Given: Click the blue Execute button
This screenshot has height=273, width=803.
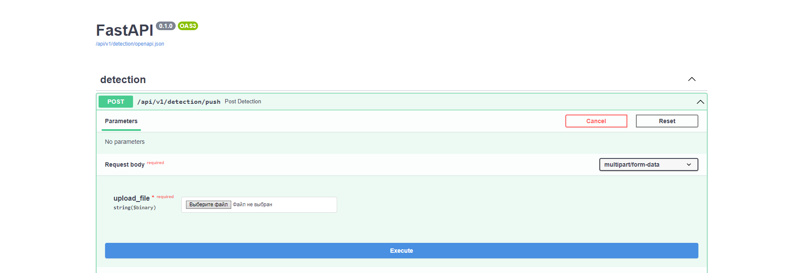Looking at the screenshot, I should 401,251.
